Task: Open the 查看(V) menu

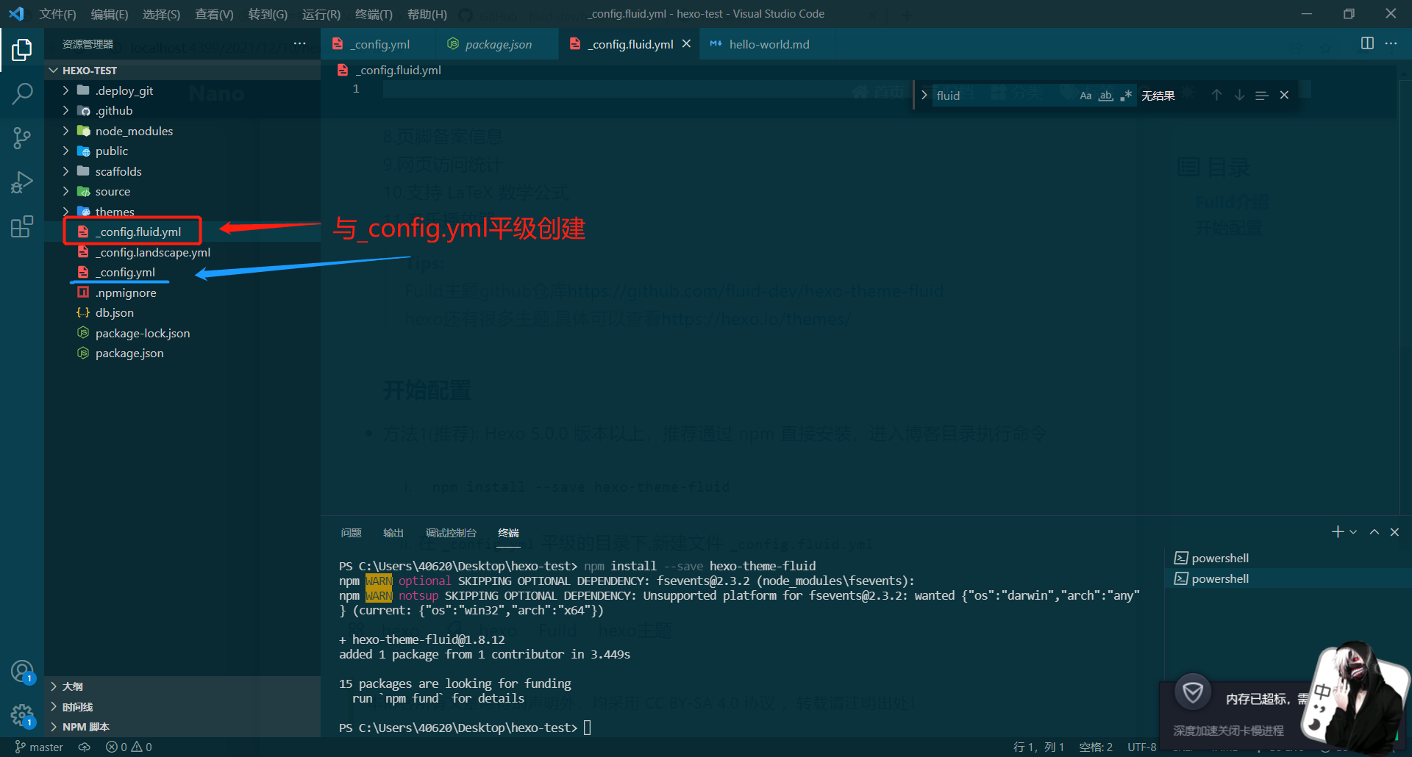Action: click(214, 14)
